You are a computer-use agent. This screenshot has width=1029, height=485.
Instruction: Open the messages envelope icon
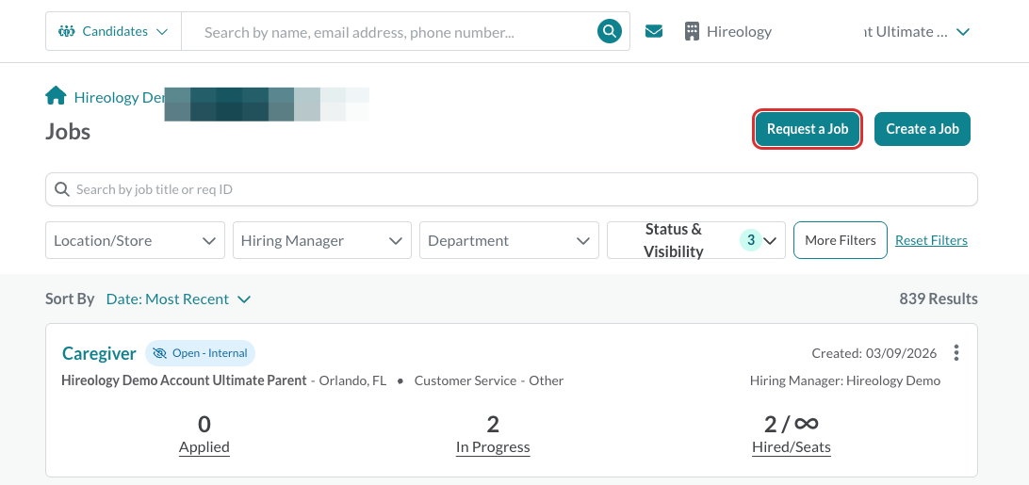click(x=654, y=31)
